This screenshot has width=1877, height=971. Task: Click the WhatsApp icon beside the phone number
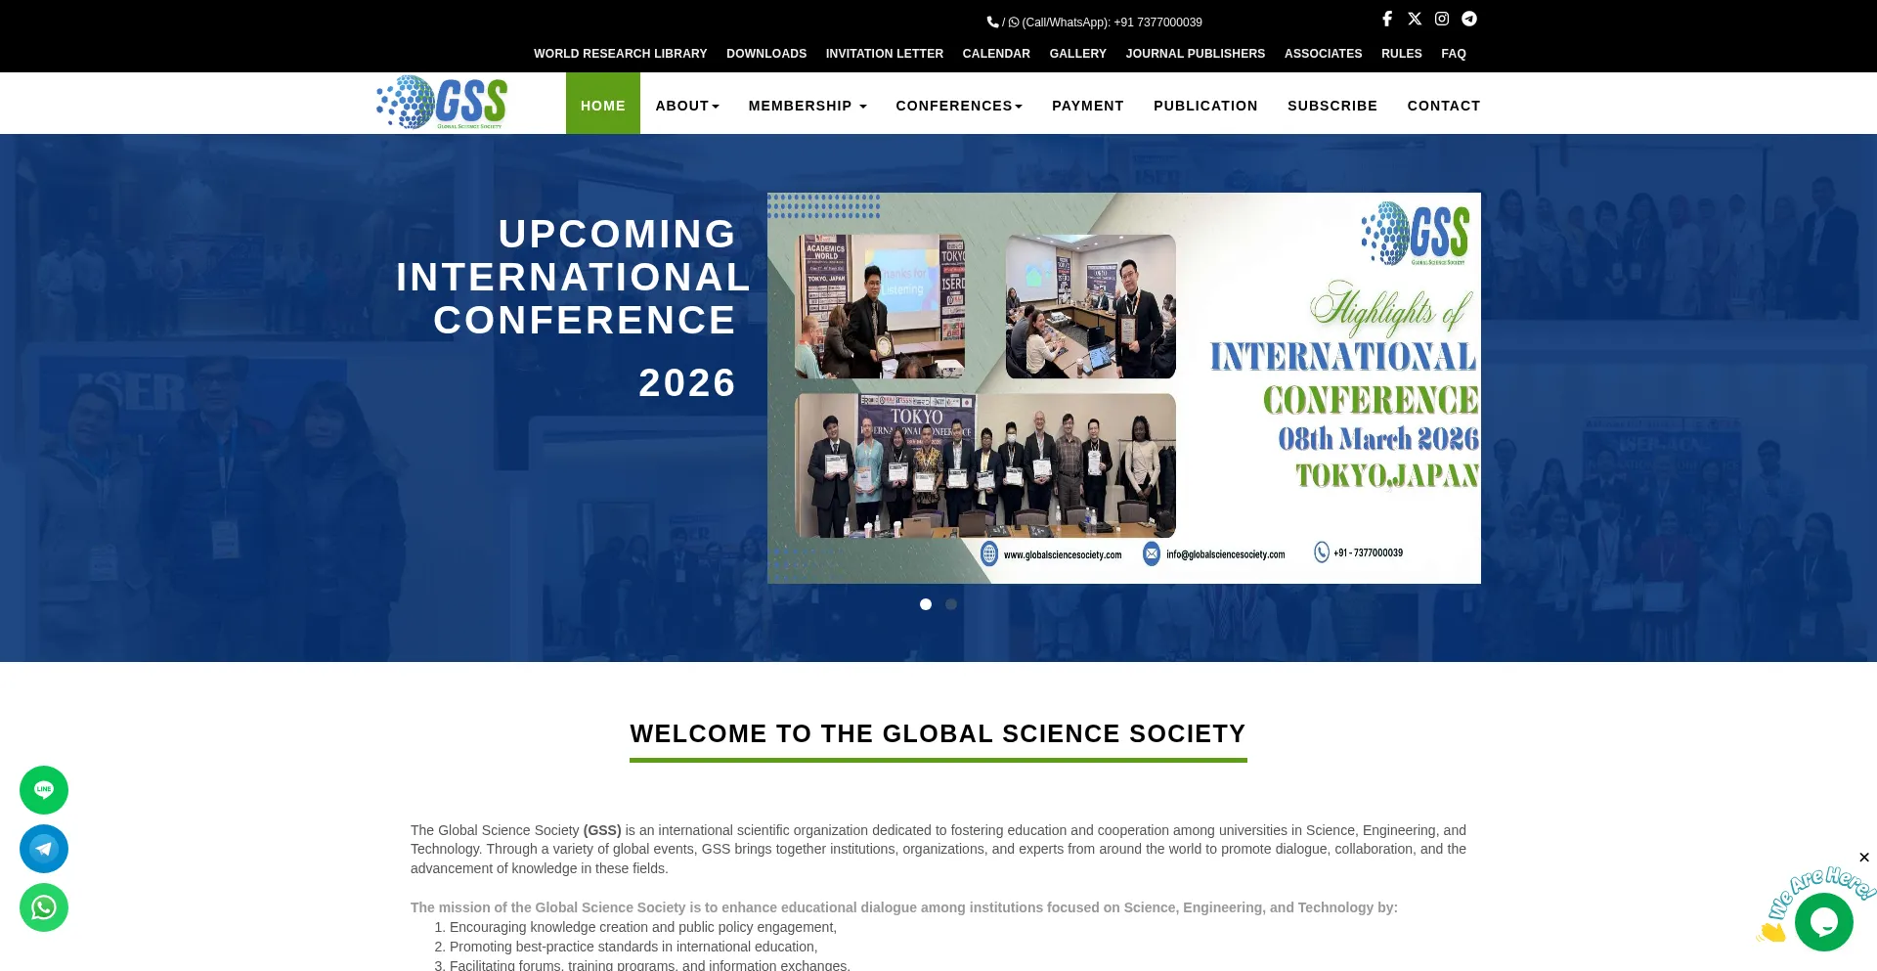pos(1014,22)
